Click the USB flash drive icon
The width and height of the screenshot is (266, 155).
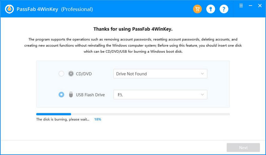71,95
